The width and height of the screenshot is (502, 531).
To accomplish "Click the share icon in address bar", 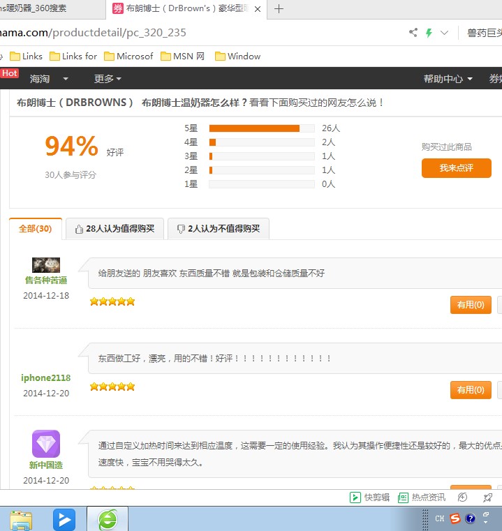I will click(x=413, y=33).
